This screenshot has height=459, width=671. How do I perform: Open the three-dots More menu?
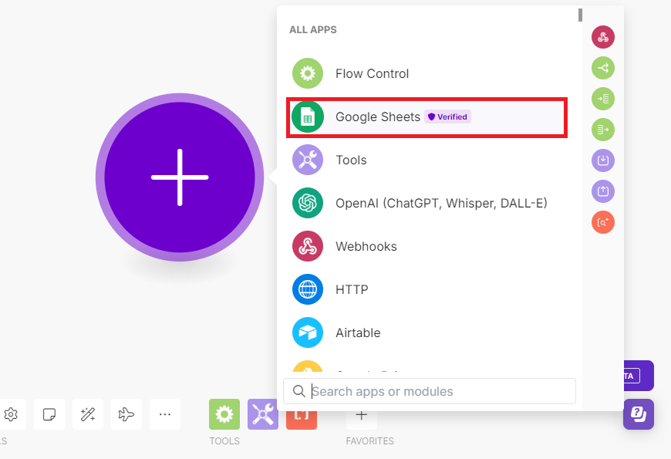[165, 414]
